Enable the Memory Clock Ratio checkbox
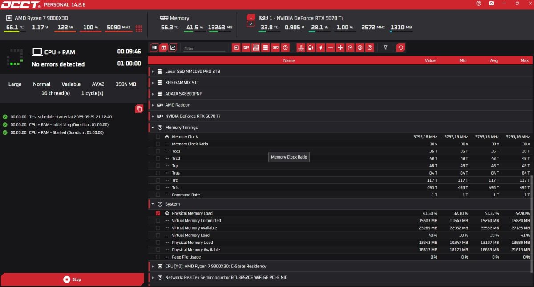The width and height of the screenshot is (534, 287). click(158, 144)
